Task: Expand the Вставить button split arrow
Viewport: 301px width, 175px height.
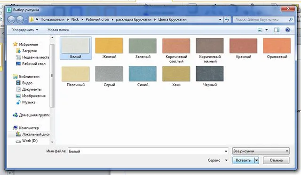Action: [x=257, y=160]
